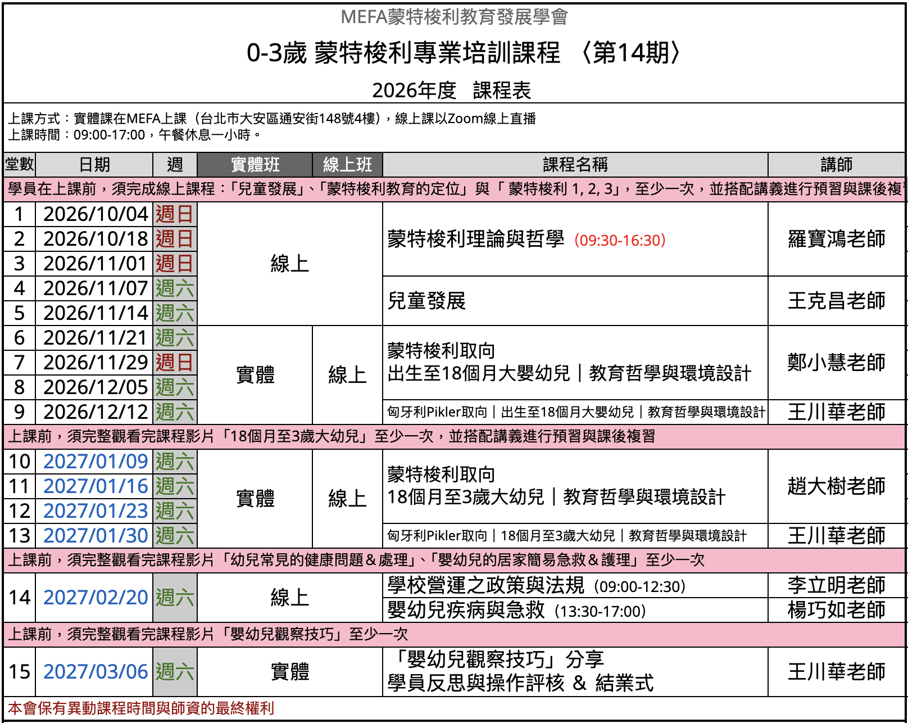Select the 線上班 header cell
Viewport: 908px width, 723px height.
tap(347, 165)
